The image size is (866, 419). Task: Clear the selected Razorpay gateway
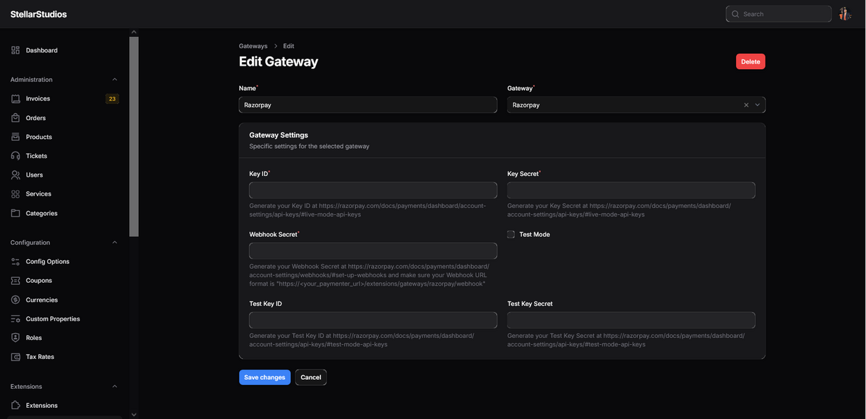[746, 105]
